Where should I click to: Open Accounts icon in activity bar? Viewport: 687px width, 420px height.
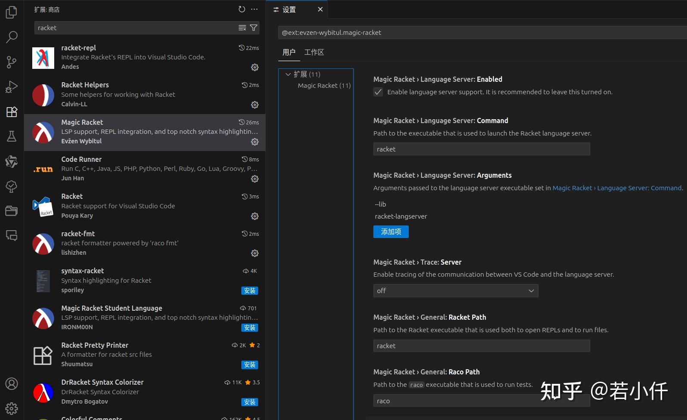point(12,383)
